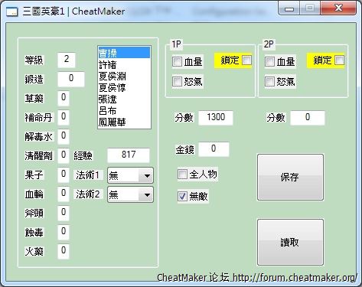The image size is (362, 287).
Task: Enable the 1P 血量 checkbox
Action: pyautogui.click(x=177, y=61)
